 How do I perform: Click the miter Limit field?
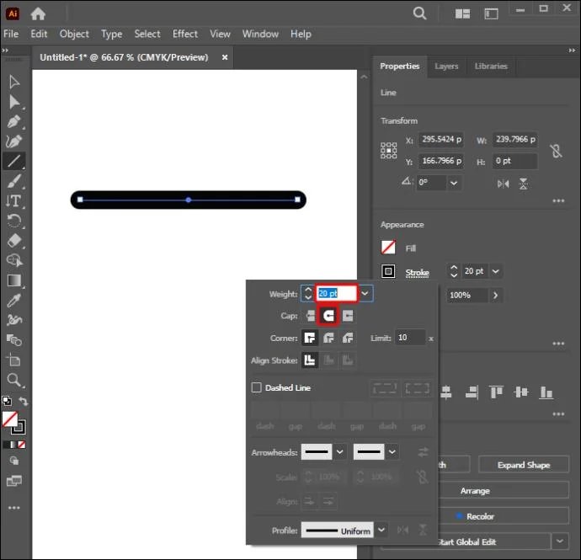(x=410, y=338)
